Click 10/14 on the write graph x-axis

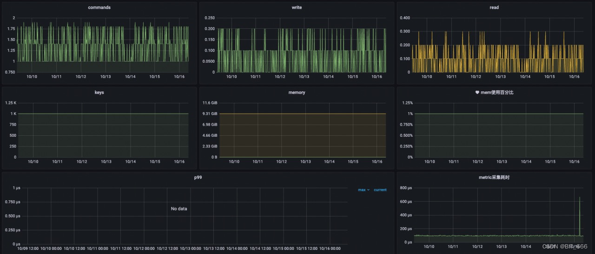328,77
